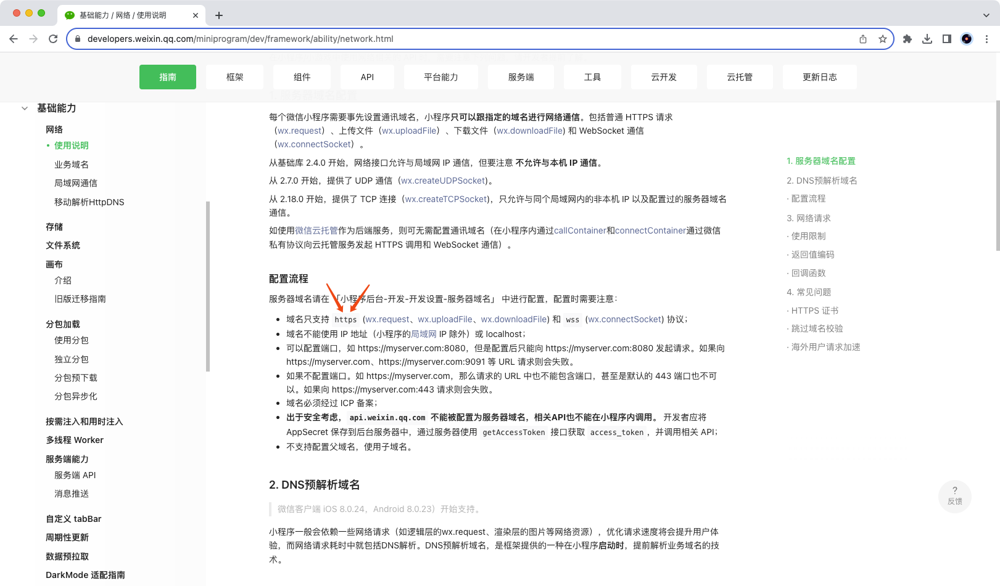Viewport: 1000px width, 586px height.
Task: Expand the tab search dropdown
Action: [x=986, y=15]
